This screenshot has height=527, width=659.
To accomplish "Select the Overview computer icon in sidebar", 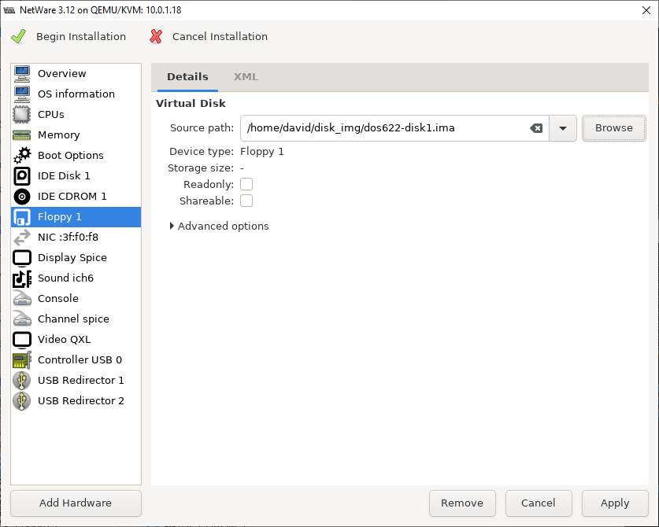I will [x=22, y=73].
